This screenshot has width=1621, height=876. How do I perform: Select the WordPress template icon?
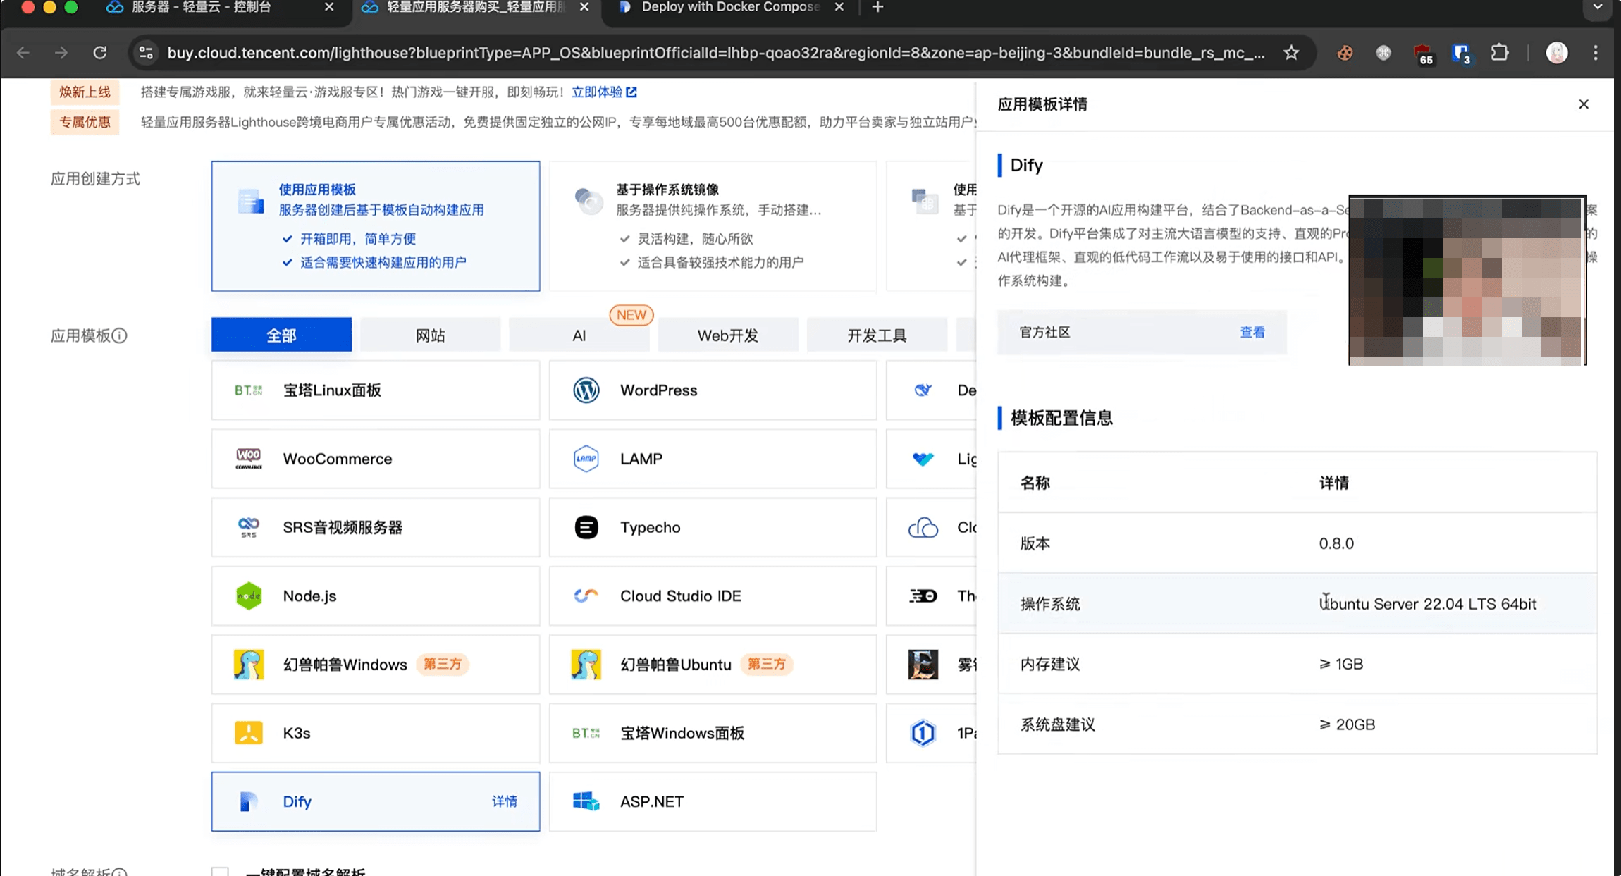tap(586, 390)
